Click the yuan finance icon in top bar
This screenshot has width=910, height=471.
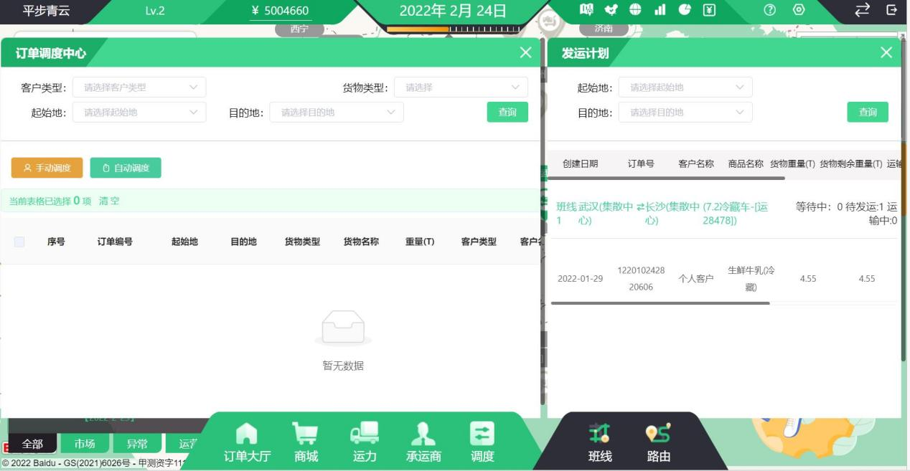[x=708, y=11]
